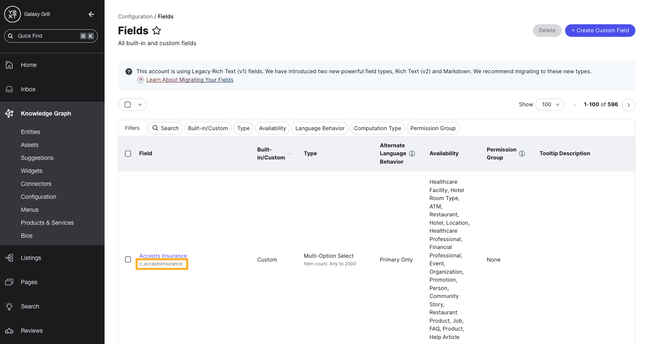Toggle the select-all checkbox in the table header

(x=128, y=154)
